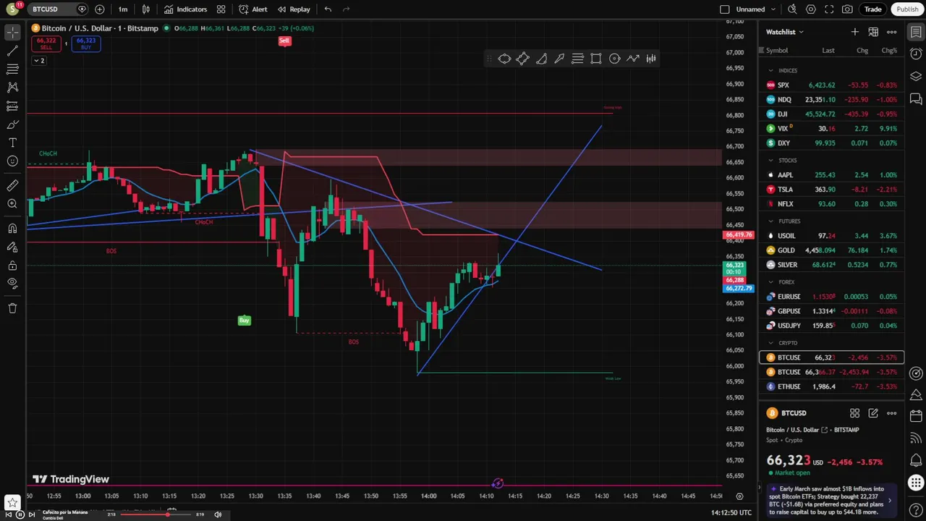Select the text annotation tool

pos(12,143)
